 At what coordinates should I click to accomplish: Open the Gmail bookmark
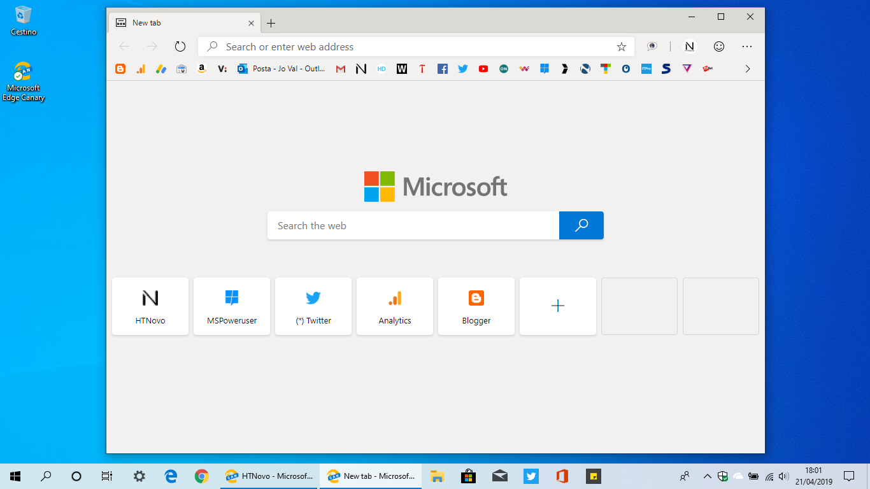click(341, 68)
